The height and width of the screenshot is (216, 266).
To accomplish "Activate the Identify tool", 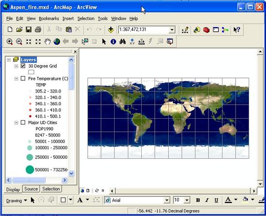I will click(x=113, y=42).
